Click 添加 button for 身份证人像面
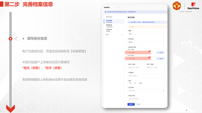The height and width of the screenshot is (113, 202). tap(160, 53)
